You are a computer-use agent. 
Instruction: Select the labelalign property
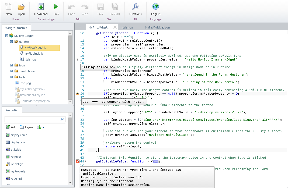click(17, 164)
